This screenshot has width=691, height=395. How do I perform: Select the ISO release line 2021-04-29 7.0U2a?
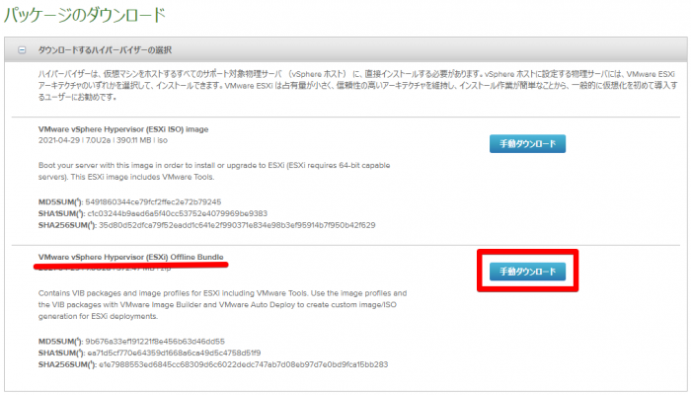[103, 140]
